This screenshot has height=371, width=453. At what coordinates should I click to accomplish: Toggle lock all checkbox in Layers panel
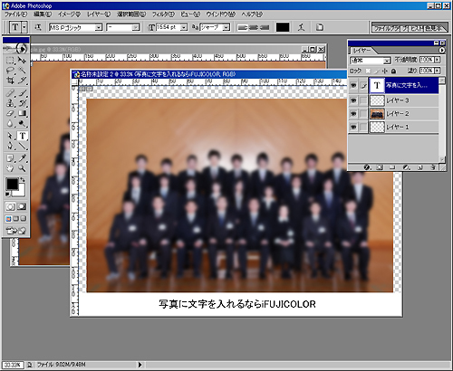(393, 71)
